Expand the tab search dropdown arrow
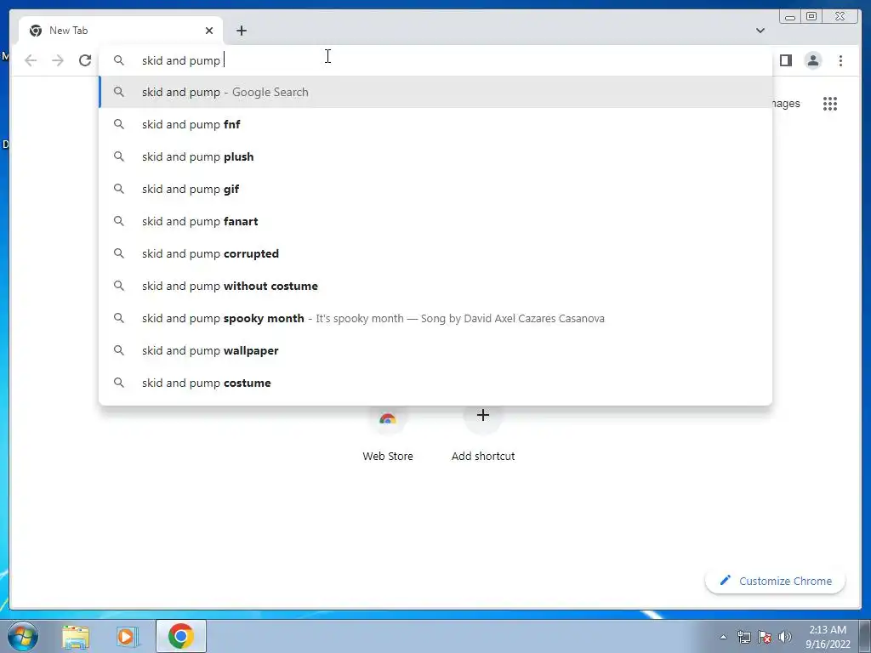Viewport: 871px width, 653px height. (x=760, y=31)
